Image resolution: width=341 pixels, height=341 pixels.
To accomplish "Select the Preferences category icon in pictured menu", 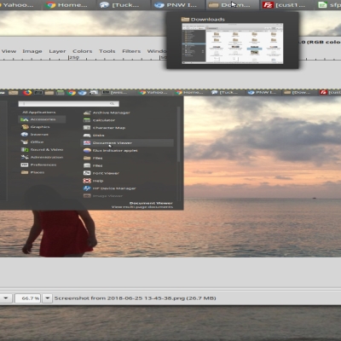I will [x=25, y=165].
